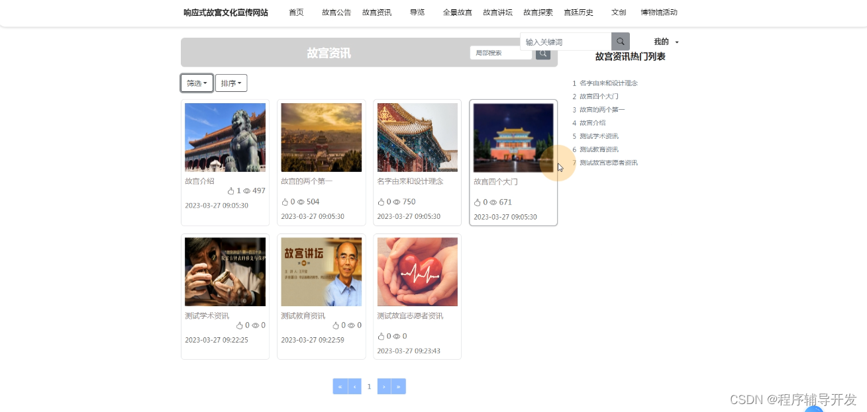Open the 名字由来和设计理念 roof thumbnail
The height and width of the screenshot is (412, 867).
(x=417, y=138)
